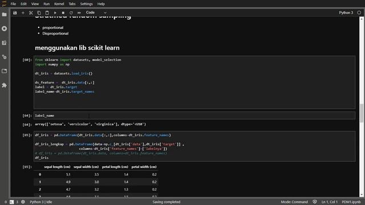Click the [65]: input cell prompt
Screen dimensions: 365x205
[27, 135]
